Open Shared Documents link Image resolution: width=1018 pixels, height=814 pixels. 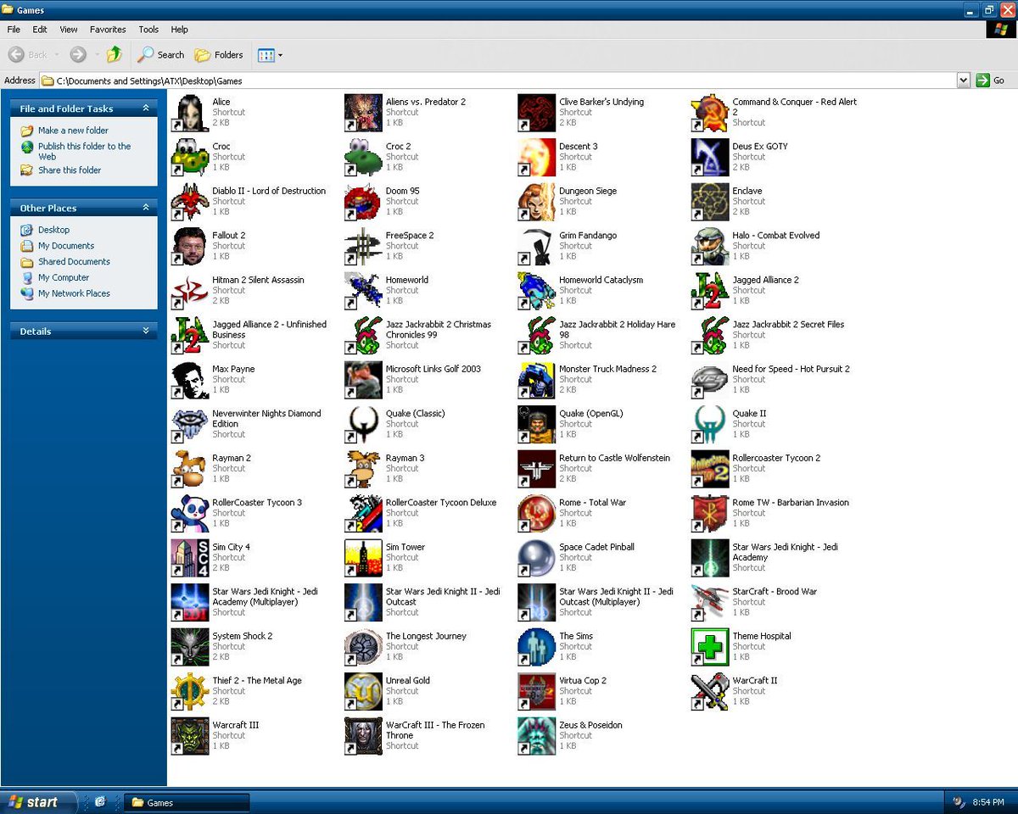(74, 262)
